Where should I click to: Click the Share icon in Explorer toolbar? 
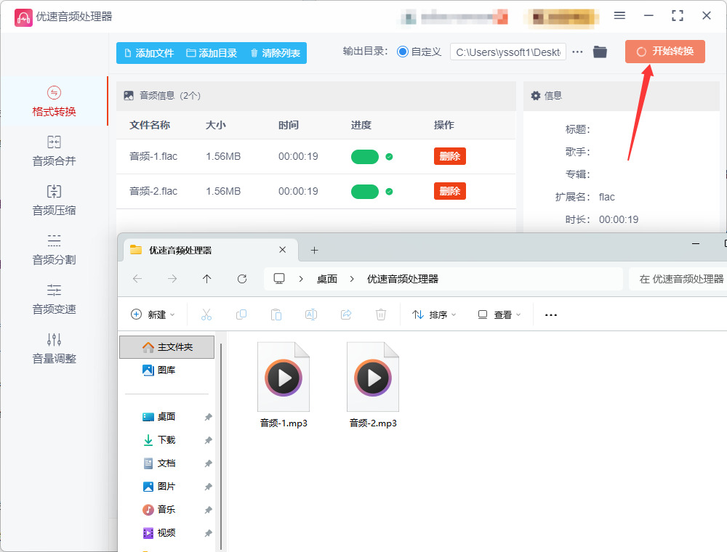(346, 315)
